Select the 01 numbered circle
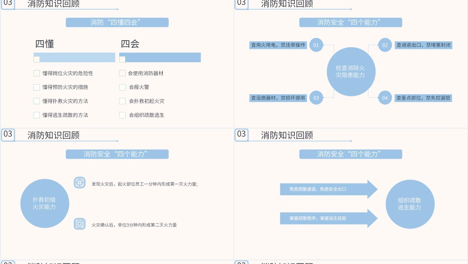The height and width of the screenshot is (264, 468). [316, 45]
